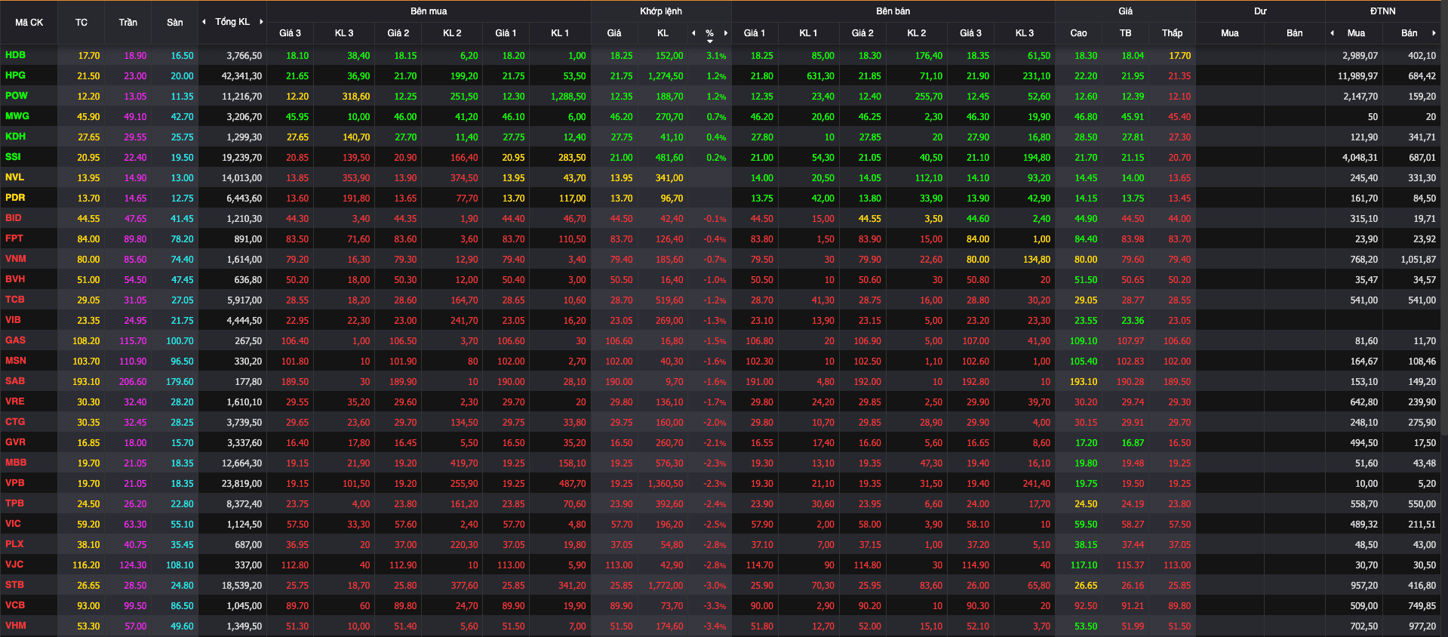This screenshot has height=637, width=1448.
Task: Click KL 1 header under Bên bán
Action: click(x=810, y=33)
